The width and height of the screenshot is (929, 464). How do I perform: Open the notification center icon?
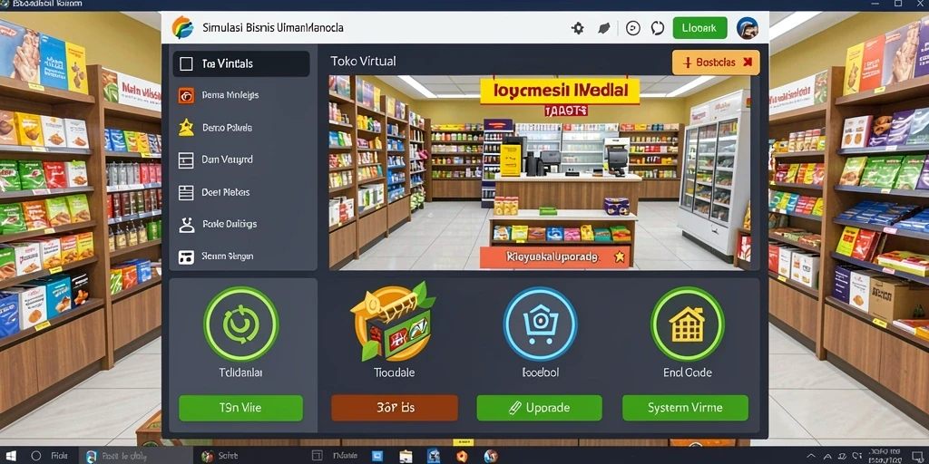pos(917,456)
